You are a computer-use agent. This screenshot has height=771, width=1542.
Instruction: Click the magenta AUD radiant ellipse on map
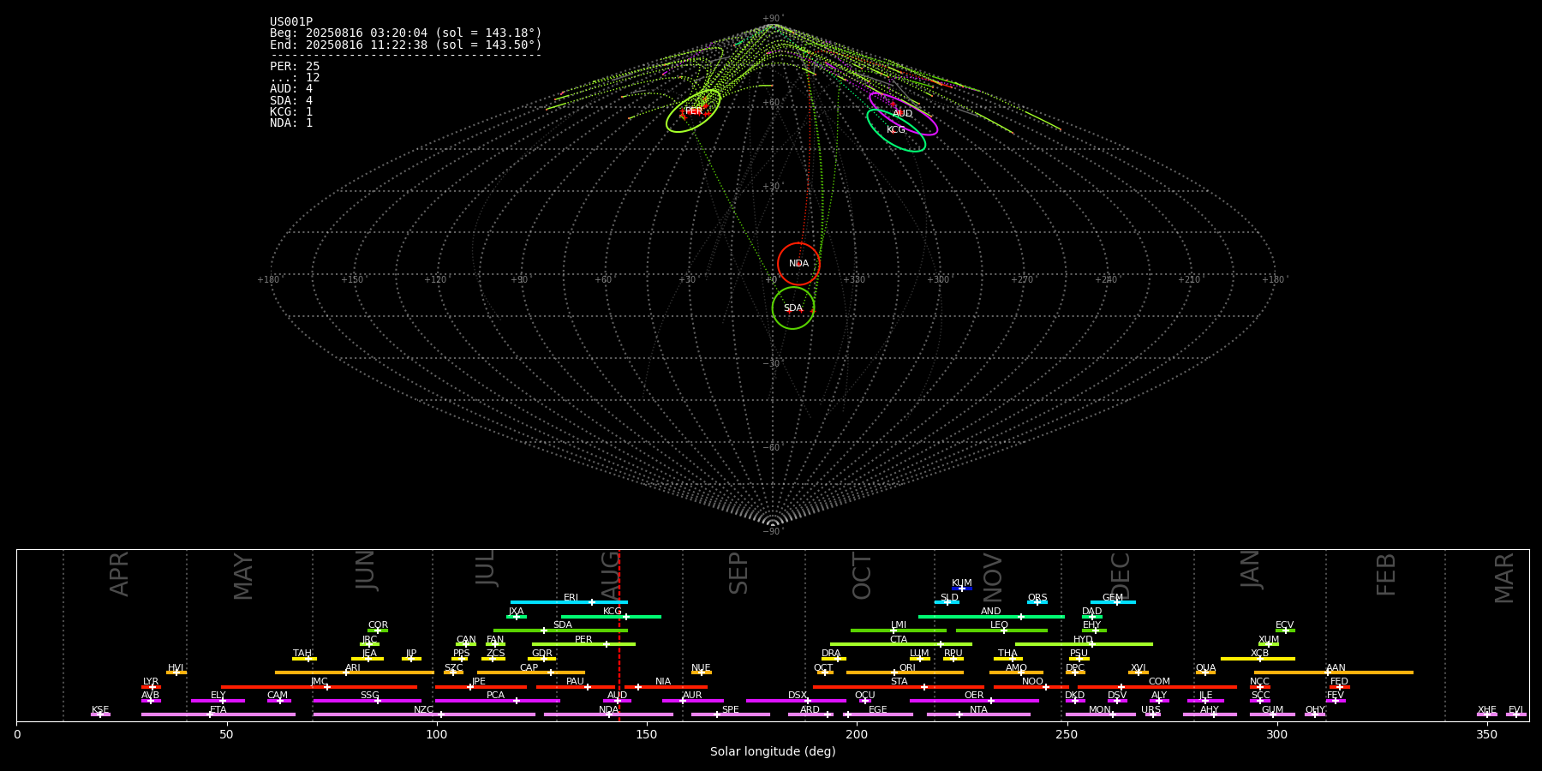point(903,114)
